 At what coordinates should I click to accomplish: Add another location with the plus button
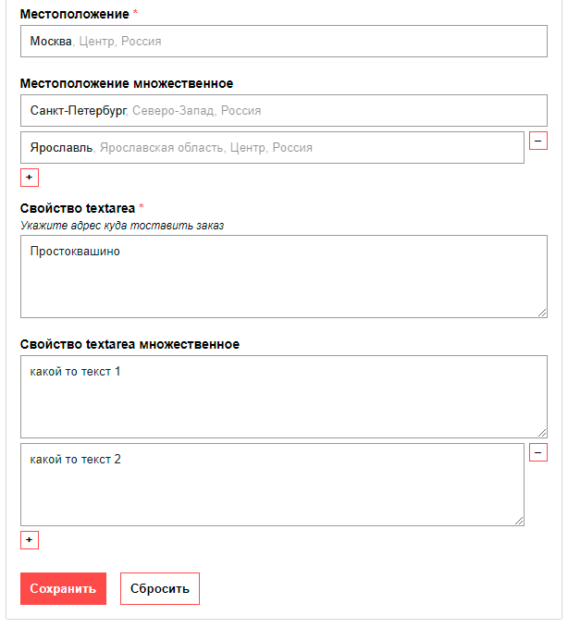tap(30, 178)
